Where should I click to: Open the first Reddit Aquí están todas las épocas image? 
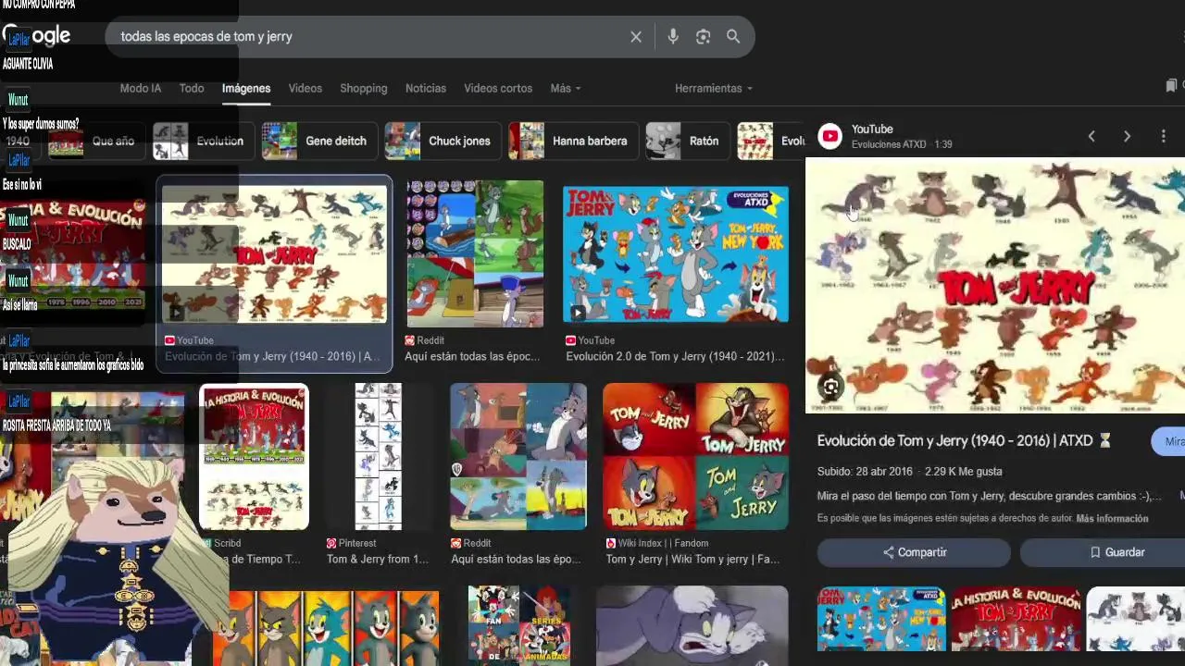(x=475, y=254)
